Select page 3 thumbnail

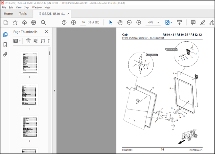(x=29, y=127)
